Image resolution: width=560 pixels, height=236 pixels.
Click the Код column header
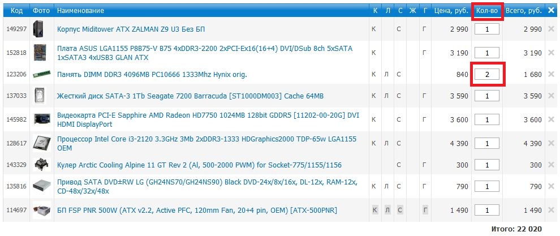[17, 11]
